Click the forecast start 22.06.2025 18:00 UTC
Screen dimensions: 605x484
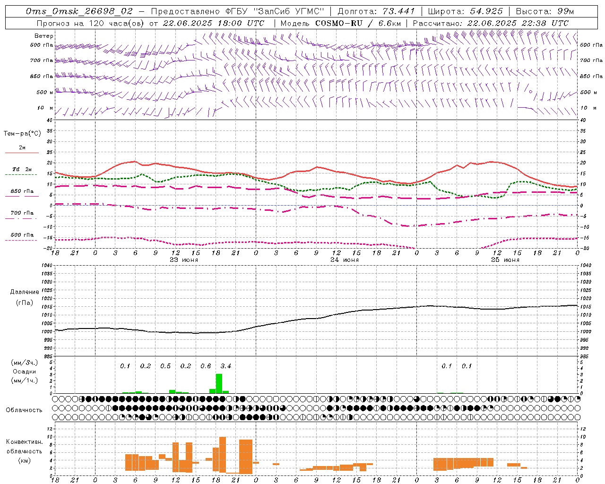tap(213, 23)
